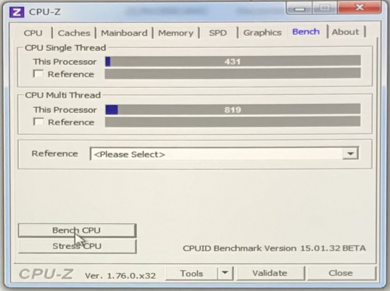Enable Reference checkbox under CPU Multi Thread
This screenshot has width=390, height=291.
point(38,122)
